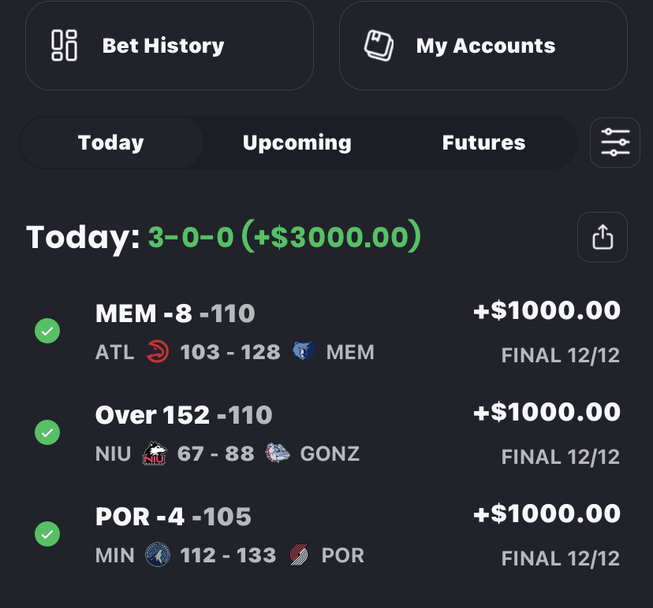Open filter settings sliders icon

(x=615, y=143)
